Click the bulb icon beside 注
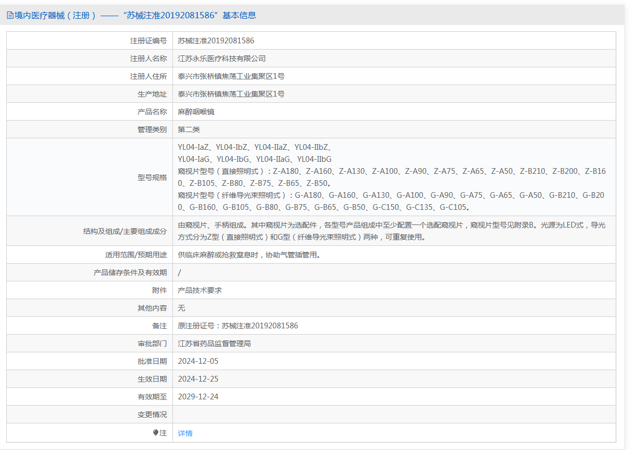The image size is (631, 450). tap(156, 433)
